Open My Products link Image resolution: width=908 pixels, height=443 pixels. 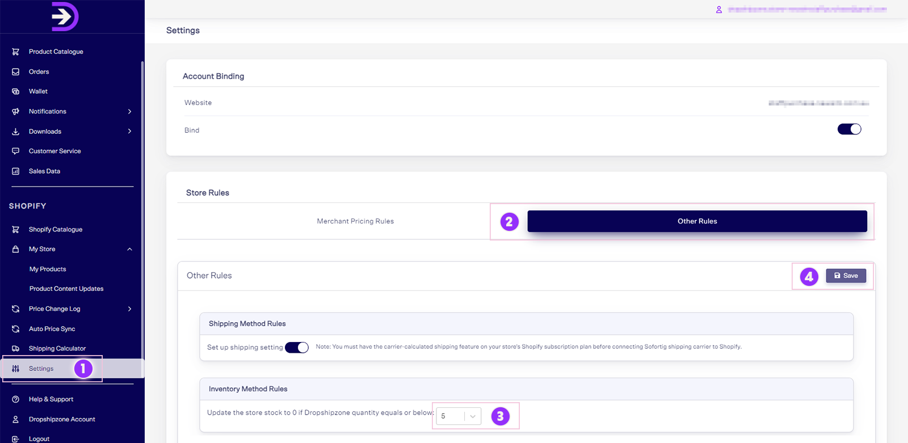(x=48, y=269)
